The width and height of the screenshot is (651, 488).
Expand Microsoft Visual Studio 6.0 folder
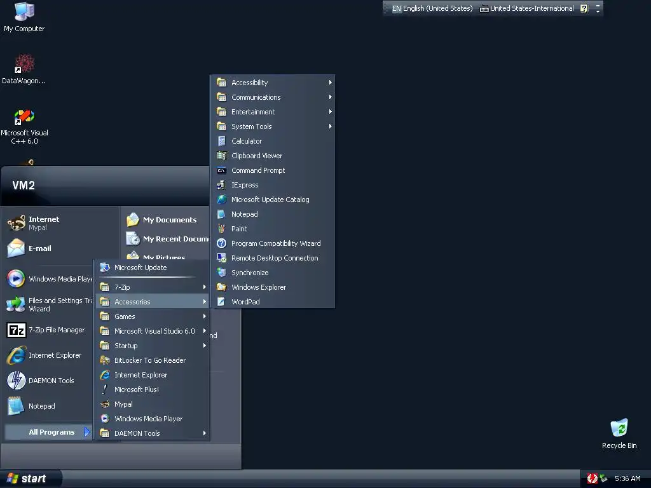coord(152,331)
